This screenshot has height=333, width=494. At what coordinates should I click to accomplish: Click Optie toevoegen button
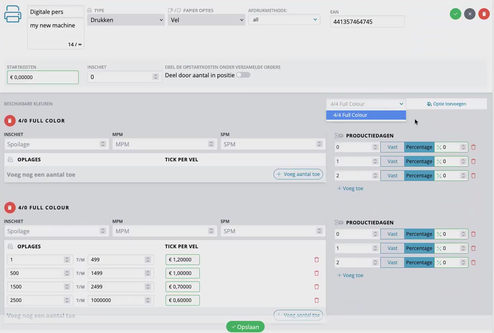(446, 104)
